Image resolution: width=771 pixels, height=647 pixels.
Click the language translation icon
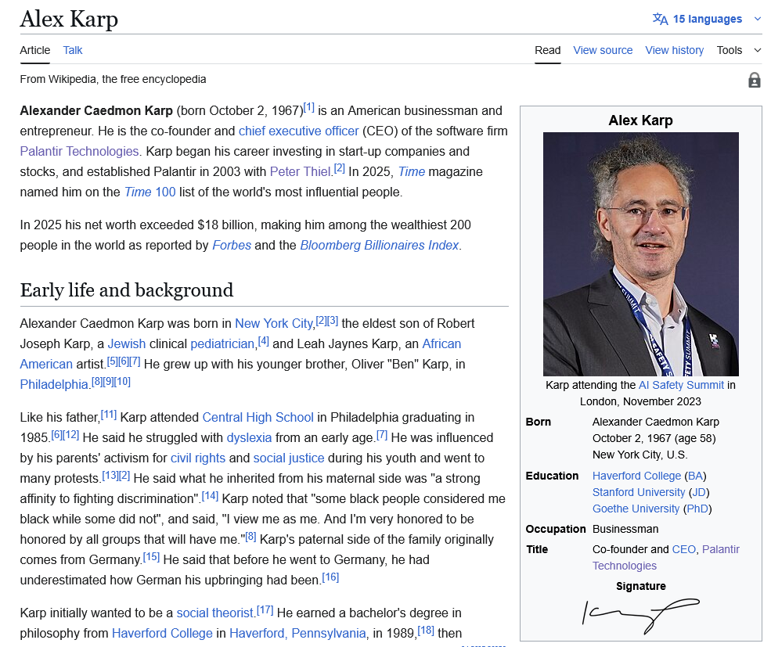click(x=661, y=19)
